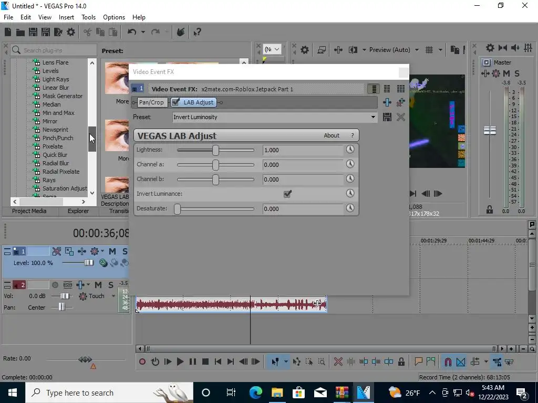
Task: Toggle split screen view in preview
Action: pyautogui.click(x=353, y=50)
